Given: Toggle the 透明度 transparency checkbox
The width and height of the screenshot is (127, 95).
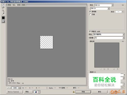Looking at the screenshot, I should (x=90, y=11).
